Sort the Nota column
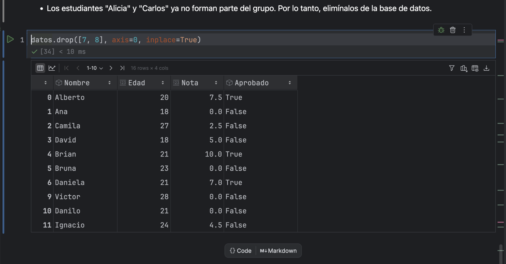The width and height of the screenshot is (506, 264). tap(216, 83)
